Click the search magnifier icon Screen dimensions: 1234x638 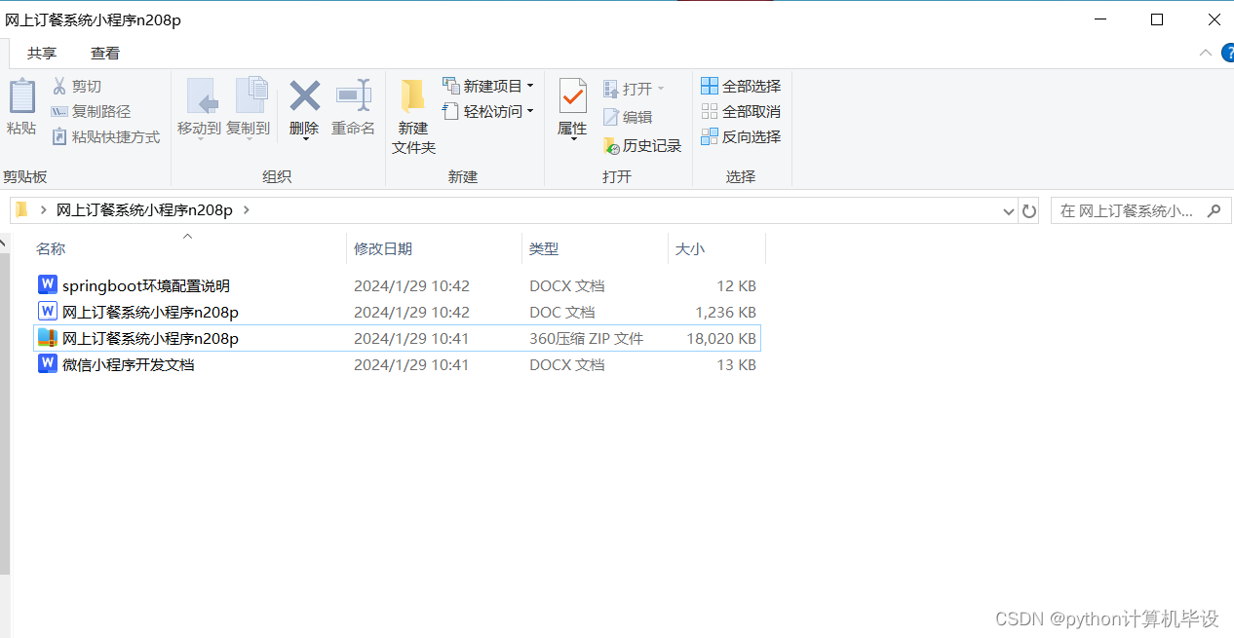point(1214,210)
